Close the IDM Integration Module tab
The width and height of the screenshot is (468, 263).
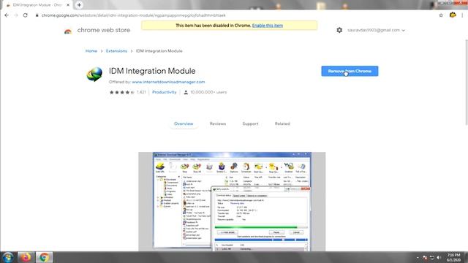pyautogui.click(x=68, y=5)
